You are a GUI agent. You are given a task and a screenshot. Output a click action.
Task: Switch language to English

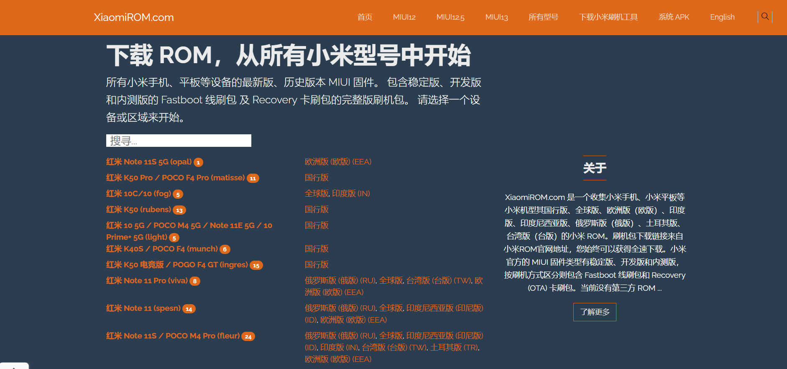click(x=722, y=17)
